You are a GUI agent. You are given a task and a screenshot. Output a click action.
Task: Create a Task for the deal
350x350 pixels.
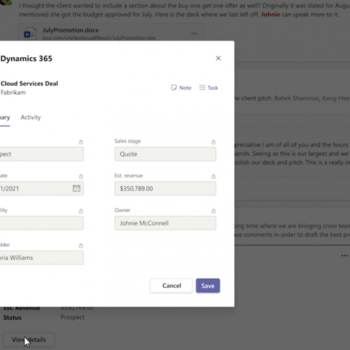[x=208, y=87]
